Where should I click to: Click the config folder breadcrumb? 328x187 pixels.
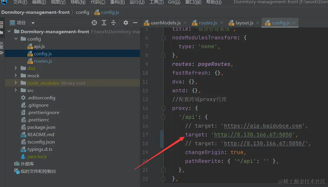[x=83, y=12]
